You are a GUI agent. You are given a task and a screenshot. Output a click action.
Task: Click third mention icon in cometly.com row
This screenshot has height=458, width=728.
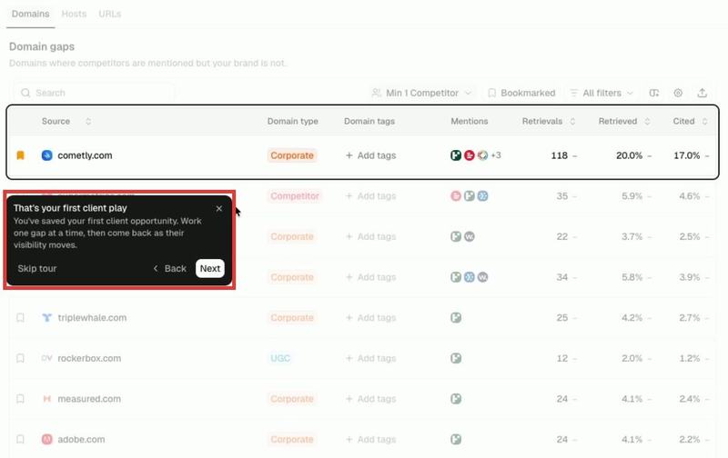point(483,155)
